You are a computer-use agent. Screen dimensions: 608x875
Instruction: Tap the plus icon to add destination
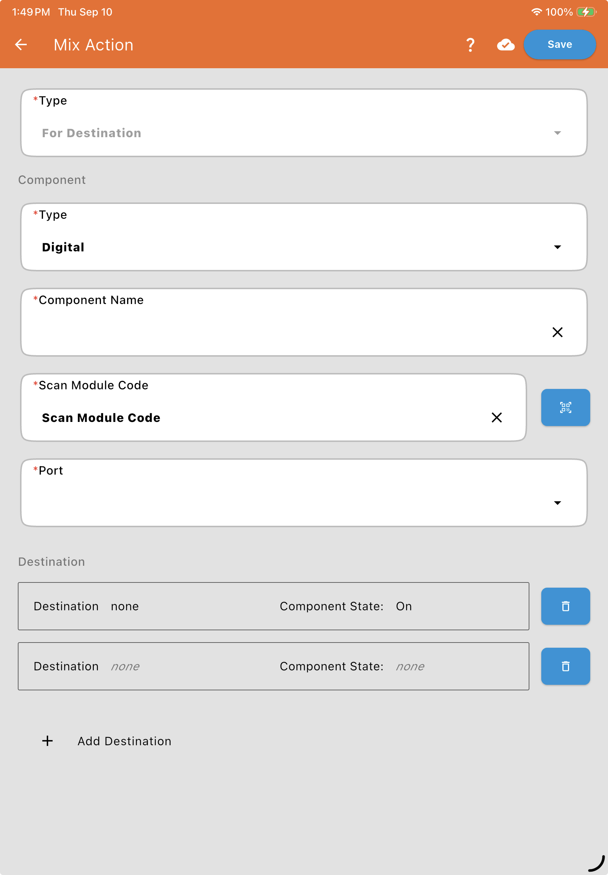coord(47,741)
